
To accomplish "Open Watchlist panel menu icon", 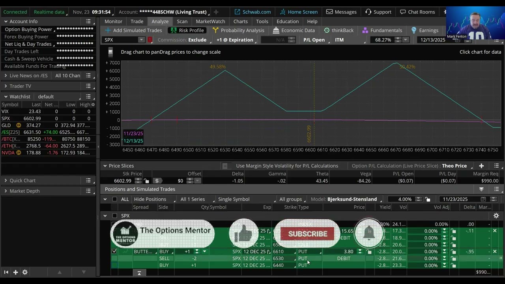I will (88, 97).
